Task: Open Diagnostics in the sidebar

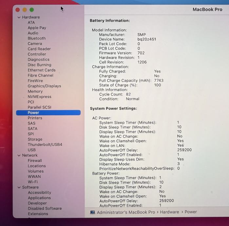Action: 39,60
